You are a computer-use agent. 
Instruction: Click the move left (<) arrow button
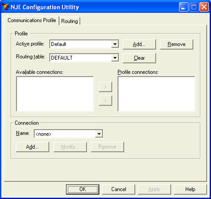(105, 101)
